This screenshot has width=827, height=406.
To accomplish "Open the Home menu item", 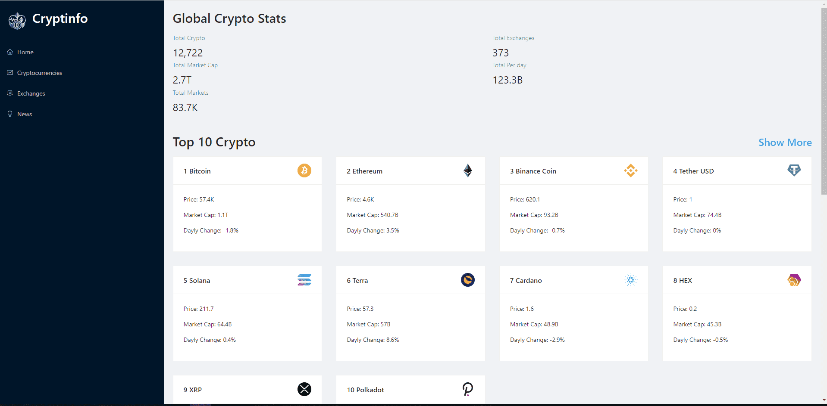I will coord(25,52).
